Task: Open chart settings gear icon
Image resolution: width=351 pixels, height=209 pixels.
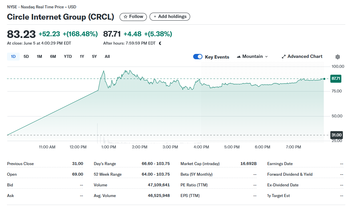Action: (x=338, y=57)
